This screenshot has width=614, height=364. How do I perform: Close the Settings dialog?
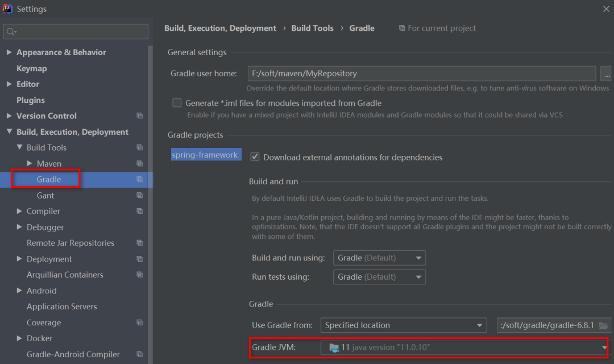(606, 9)
